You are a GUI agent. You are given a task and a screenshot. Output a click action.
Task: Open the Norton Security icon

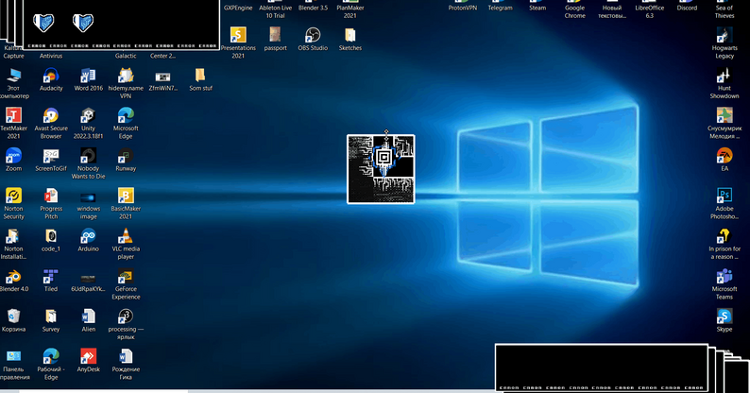(13, 196)
